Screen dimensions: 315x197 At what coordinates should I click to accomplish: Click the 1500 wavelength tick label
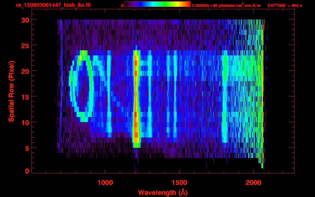click(x=179, y=182)
